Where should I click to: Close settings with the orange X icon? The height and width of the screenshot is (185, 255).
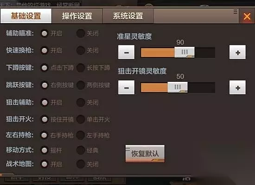coord(247,16)
